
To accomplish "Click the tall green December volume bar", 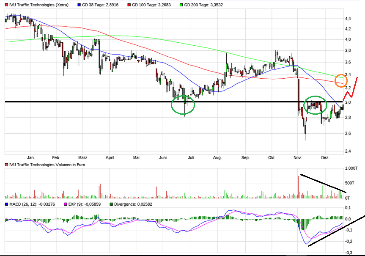I will (x=323, y=192).
